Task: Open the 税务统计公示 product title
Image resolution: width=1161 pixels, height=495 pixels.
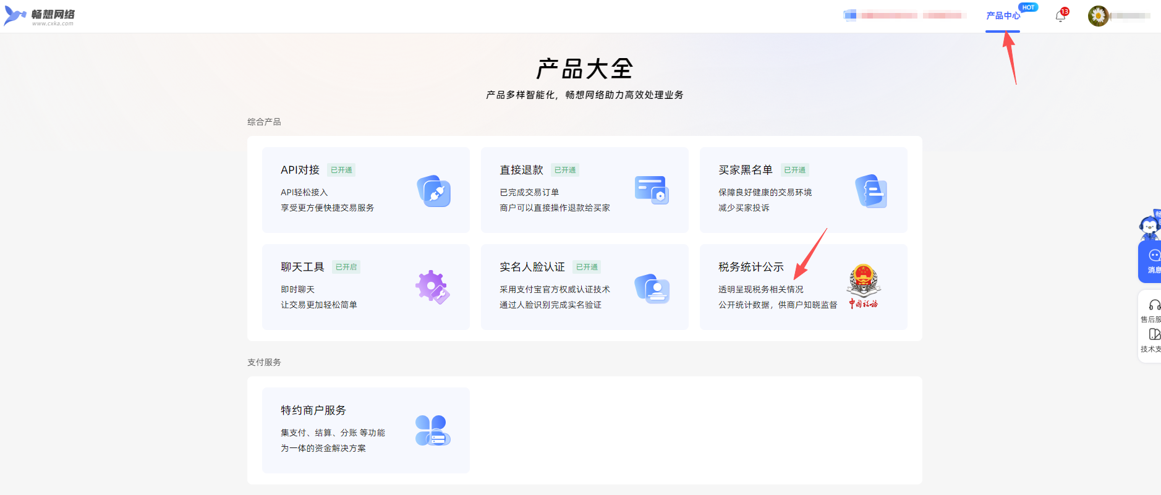Action: tap(751, 267)
